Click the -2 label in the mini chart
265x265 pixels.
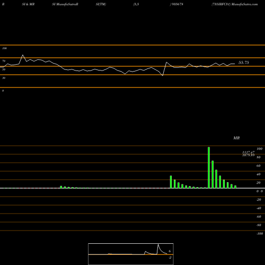(170, 258)
